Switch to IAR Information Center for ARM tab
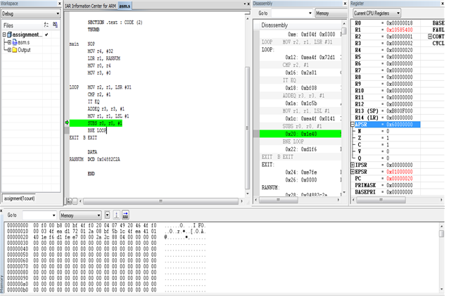This screenshot has width=449, height=297. 91,6
